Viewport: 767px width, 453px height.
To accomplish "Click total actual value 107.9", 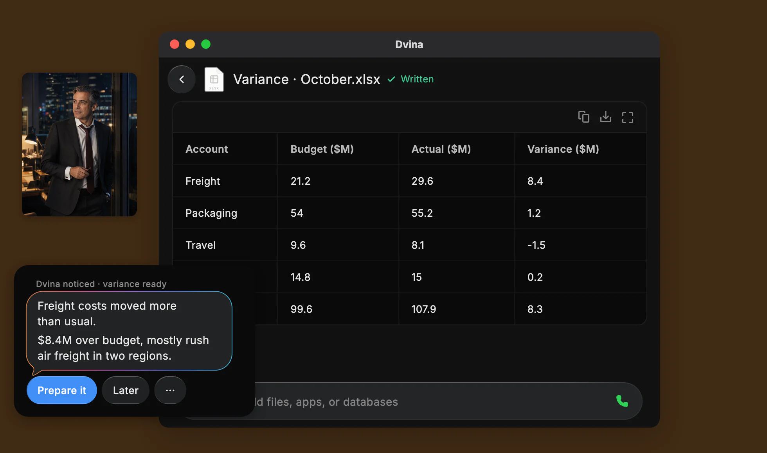I will pyautogui.click(x=423, y=309).
